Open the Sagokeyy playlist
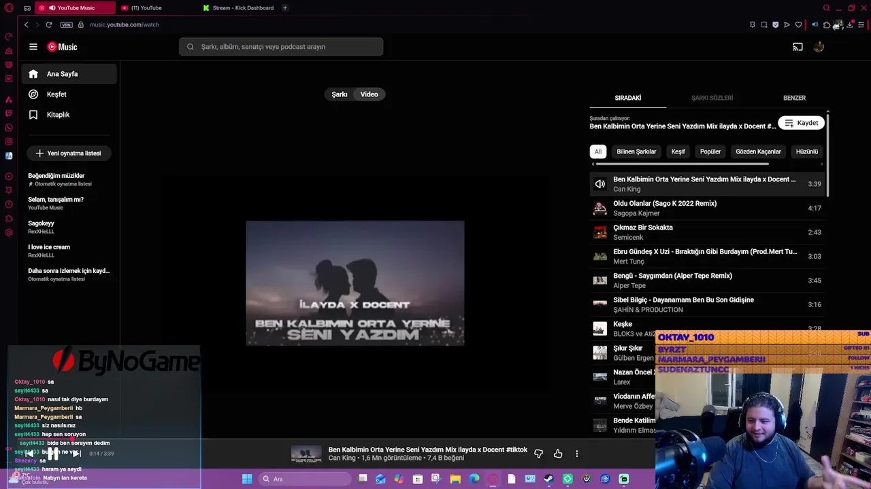Image resolution: width=871 pixels, height=489 pixels. pyautogui.click(x=69, y=227)
